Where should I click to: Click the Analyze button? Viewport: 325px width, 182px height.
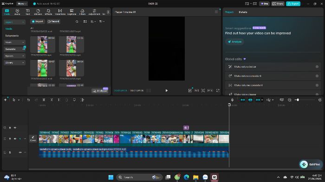coord(234,42)
